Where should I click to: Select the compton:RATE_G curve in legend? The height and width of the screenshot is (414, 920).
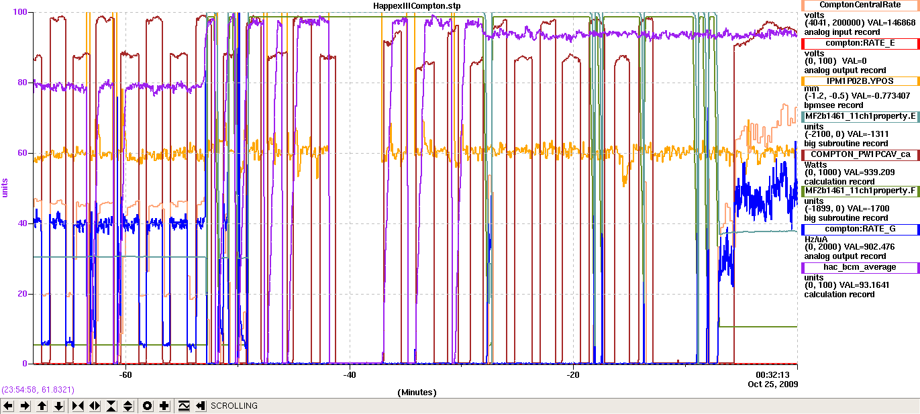point(861,229)
